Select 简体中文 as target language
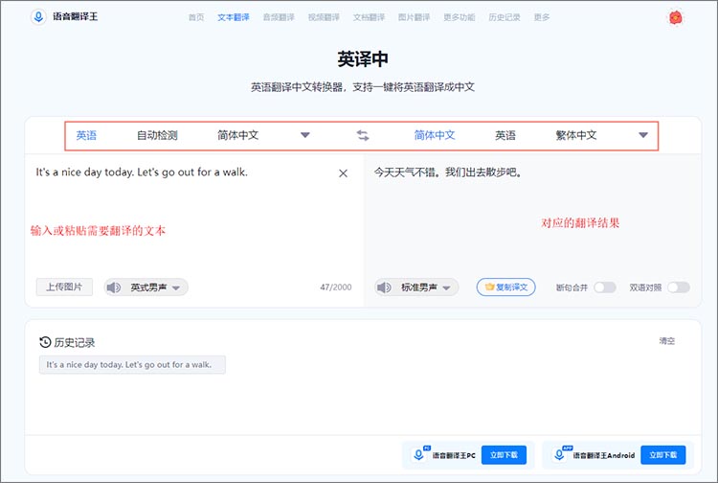This screenshot has height=483, width=718. (x=435, y=135)
